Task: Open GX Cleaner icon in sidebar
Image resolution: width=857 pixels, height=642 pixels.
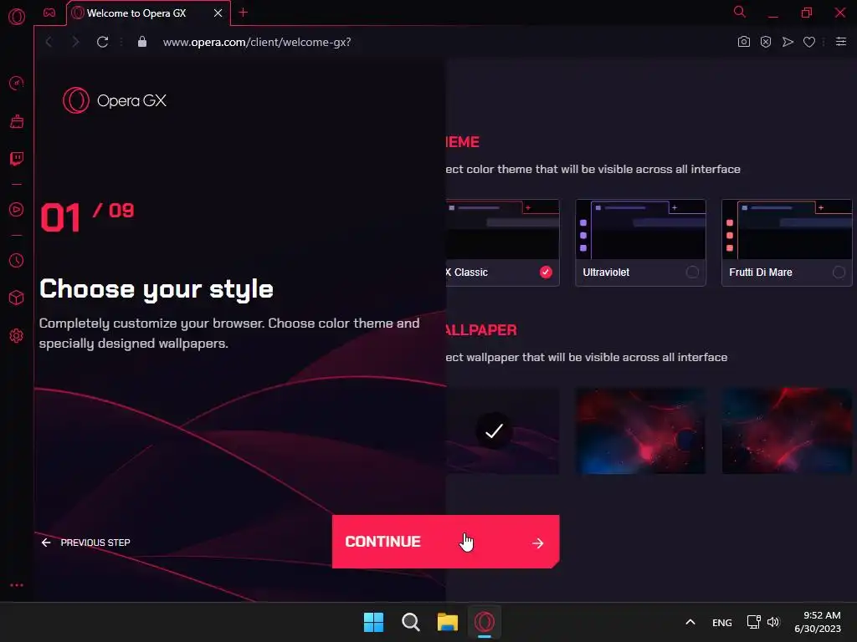Action: (x=17, y=121)
